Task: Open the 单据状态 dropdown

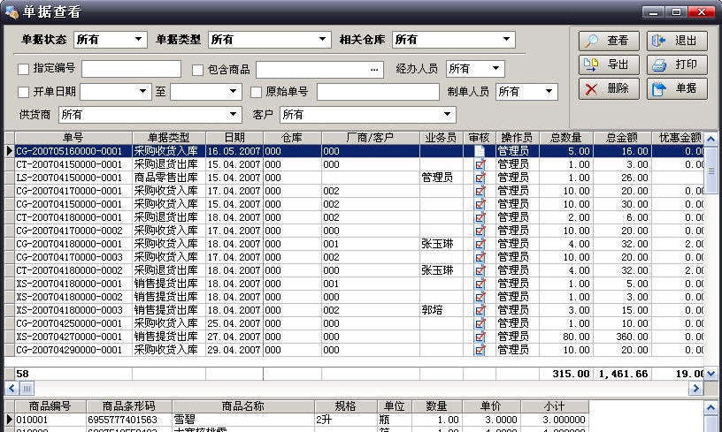Action: coord(139,40)
